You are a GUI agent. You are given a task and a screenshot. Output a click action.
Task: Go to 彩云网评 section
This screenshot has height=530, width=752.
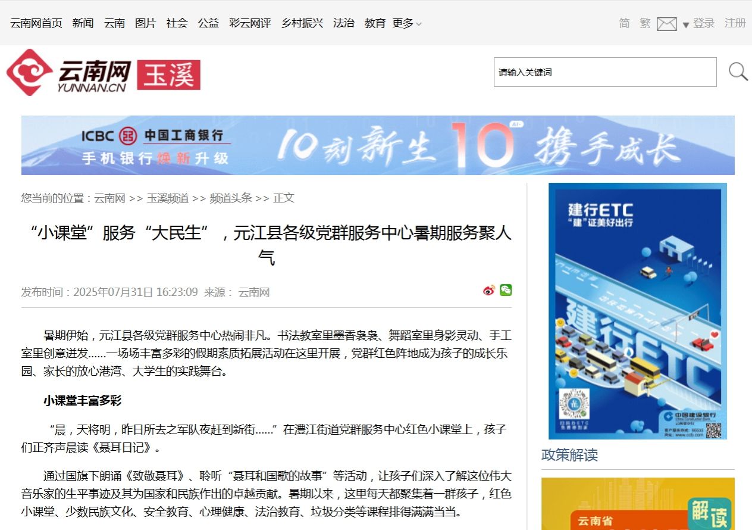(x=250, y=23)
